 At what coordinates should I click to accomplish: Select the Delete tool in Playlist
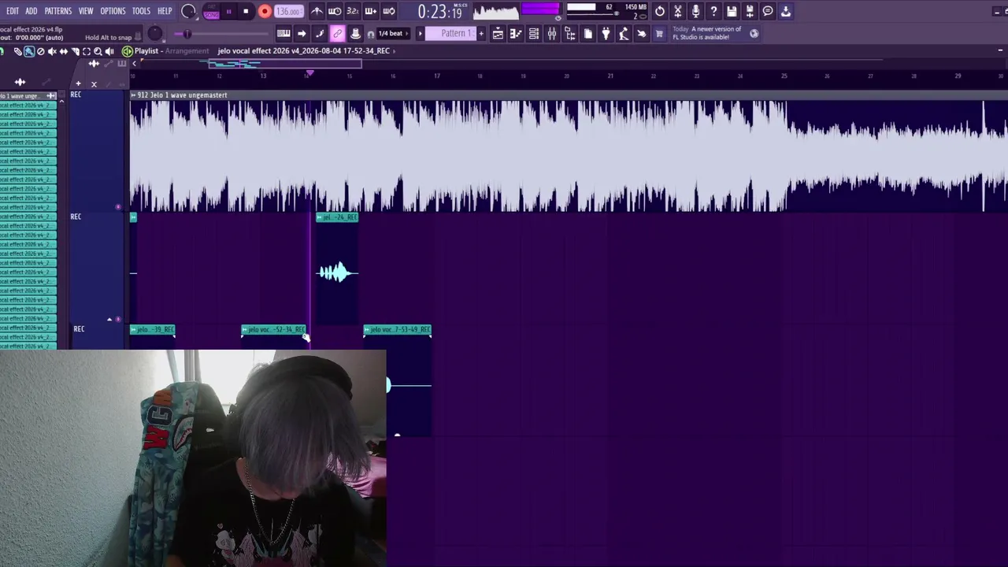tap(40, 51)
